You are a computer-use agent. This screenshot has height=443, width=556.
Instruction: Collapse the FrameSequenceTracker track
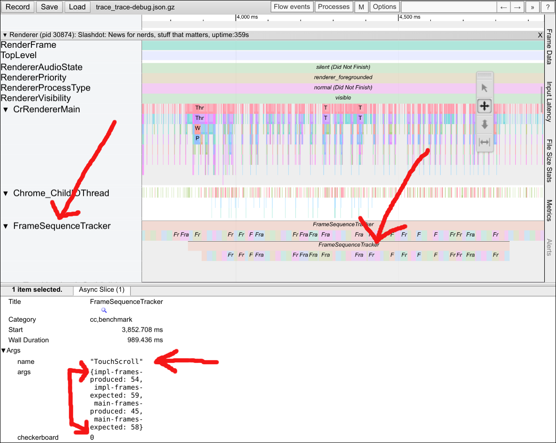[6, 226]
